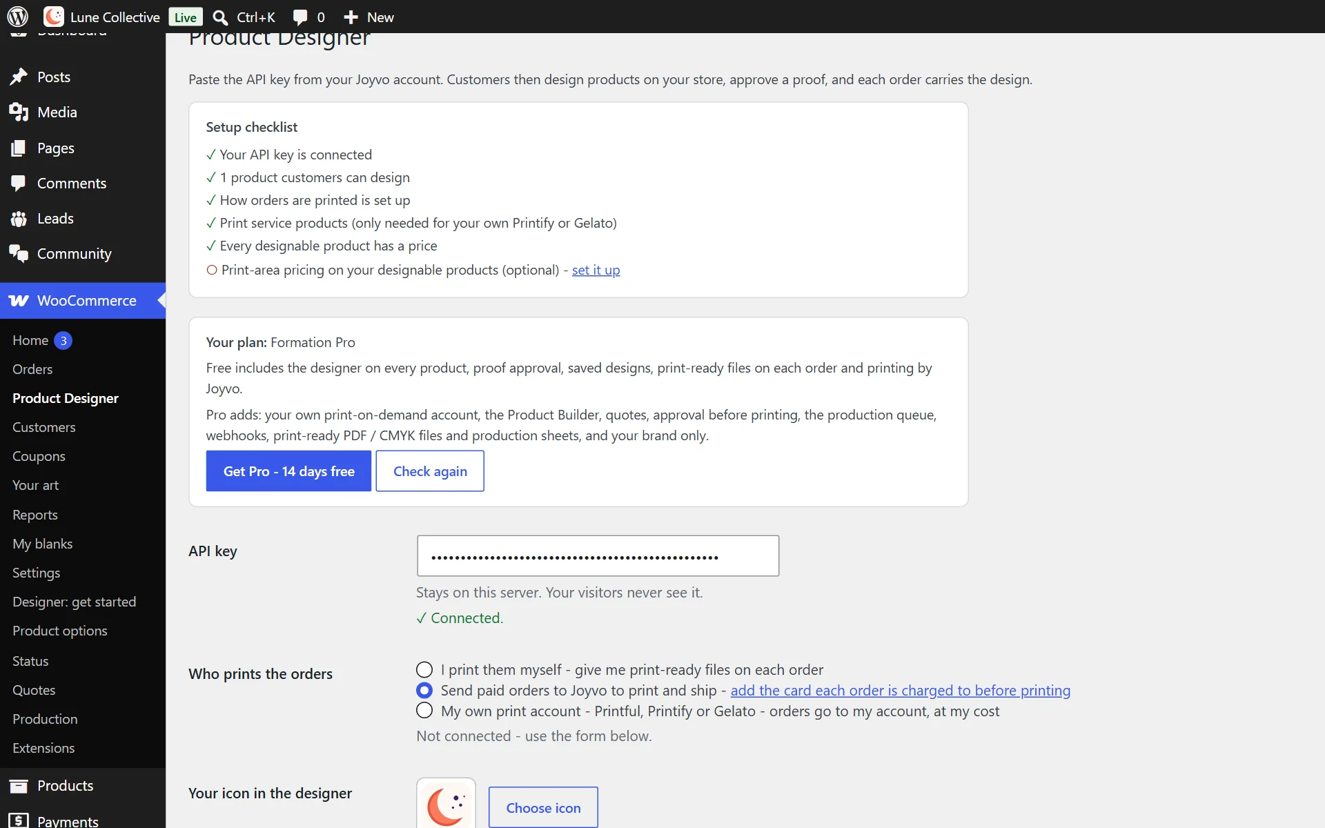Collapse the WooCommerce sidebar menu

point(83,301)
